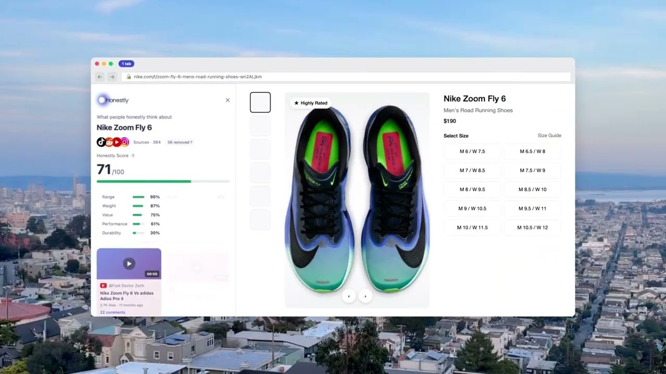Select the first shoe thumbnail
This screenshot has width=666, height=374.
(260, 102)
